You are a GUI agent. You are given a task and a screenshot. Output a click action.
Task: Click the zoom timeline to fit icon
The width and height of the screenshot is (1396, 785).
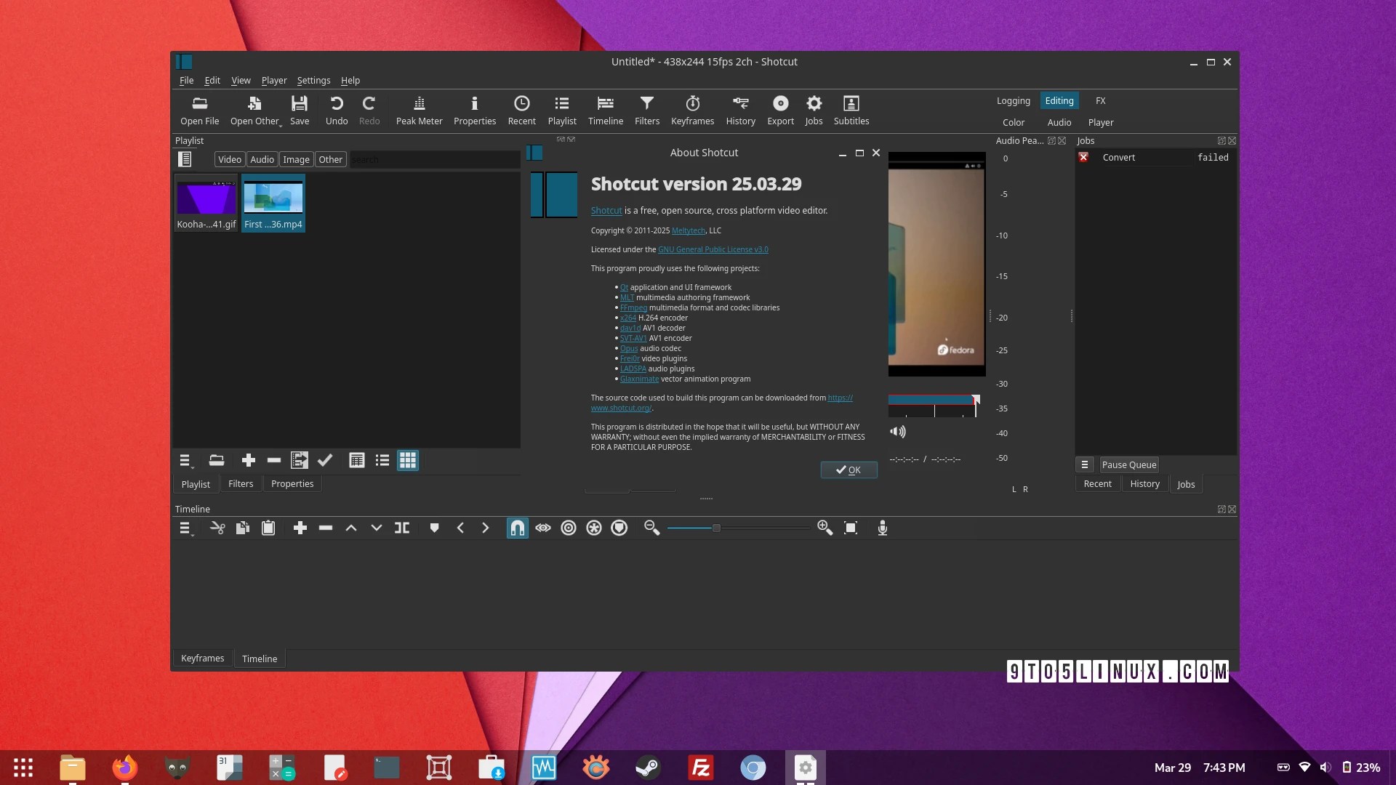coord(851,528)
